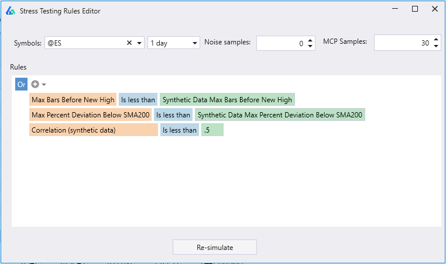The image size is (446, 264).
Task: Close the Stress Testing Rules Editor
Action: (435, 9)
